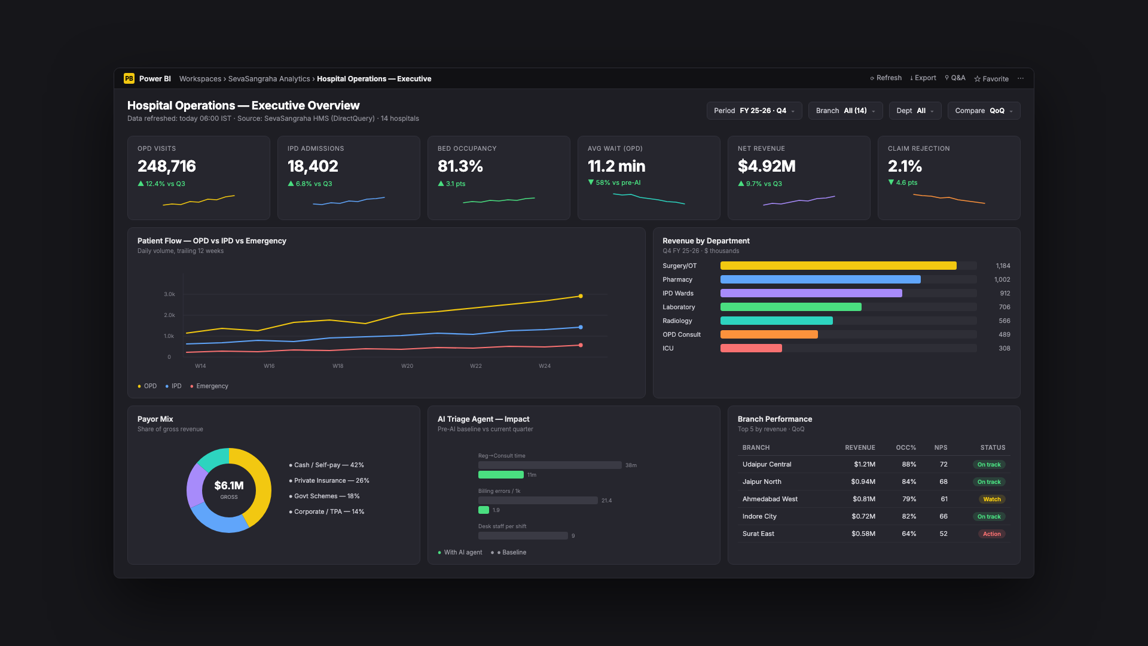The height and width of the screenshot is (646, 1148).
Task: Select the ICU revenue bar
Action: click(x=751, y=348)
